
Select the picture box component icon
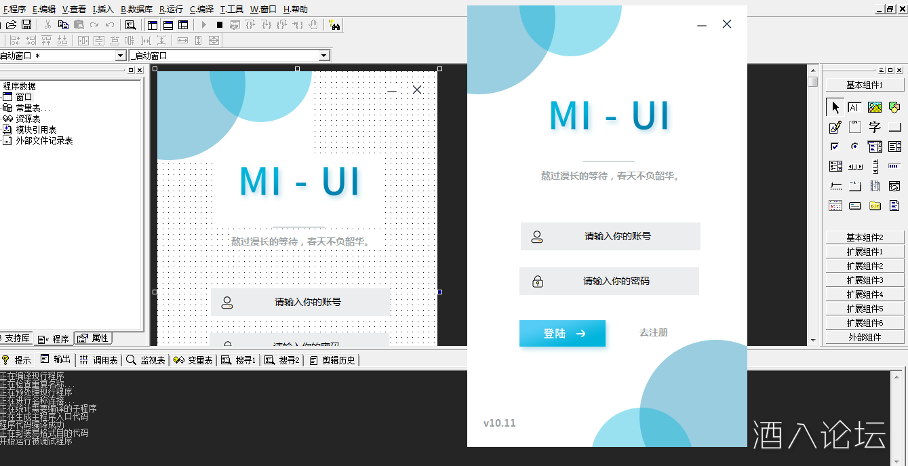pyautogui.click(x=875, y=106)
